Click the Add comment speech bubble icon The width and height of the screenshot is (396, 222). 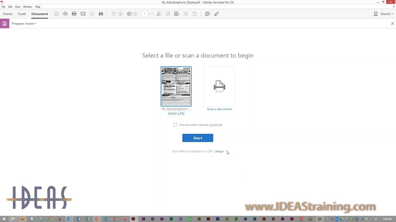[208, 14]
